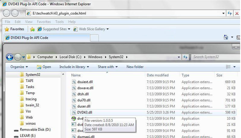
Task: Select the Temp folder in navigation tree
Action: (x=30, y=93)
